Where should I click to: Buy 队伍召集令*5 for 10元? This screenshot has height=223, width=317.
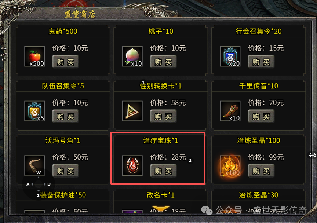(65, 116)
